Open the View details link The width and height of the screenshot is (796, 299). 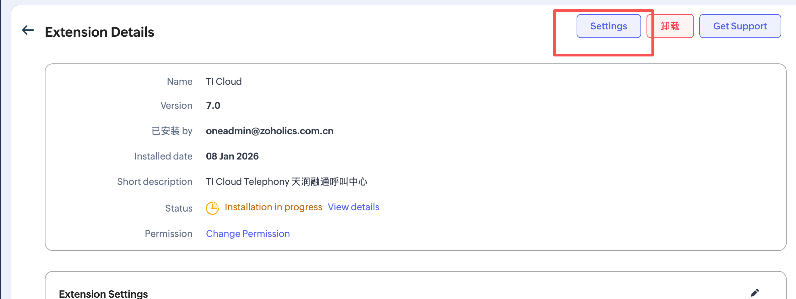pos(353,207)
